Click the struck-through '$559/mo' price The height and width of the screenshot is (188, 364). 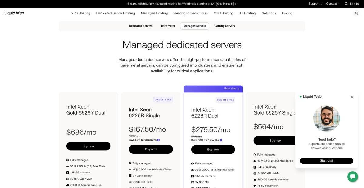[x=197, y=137]
